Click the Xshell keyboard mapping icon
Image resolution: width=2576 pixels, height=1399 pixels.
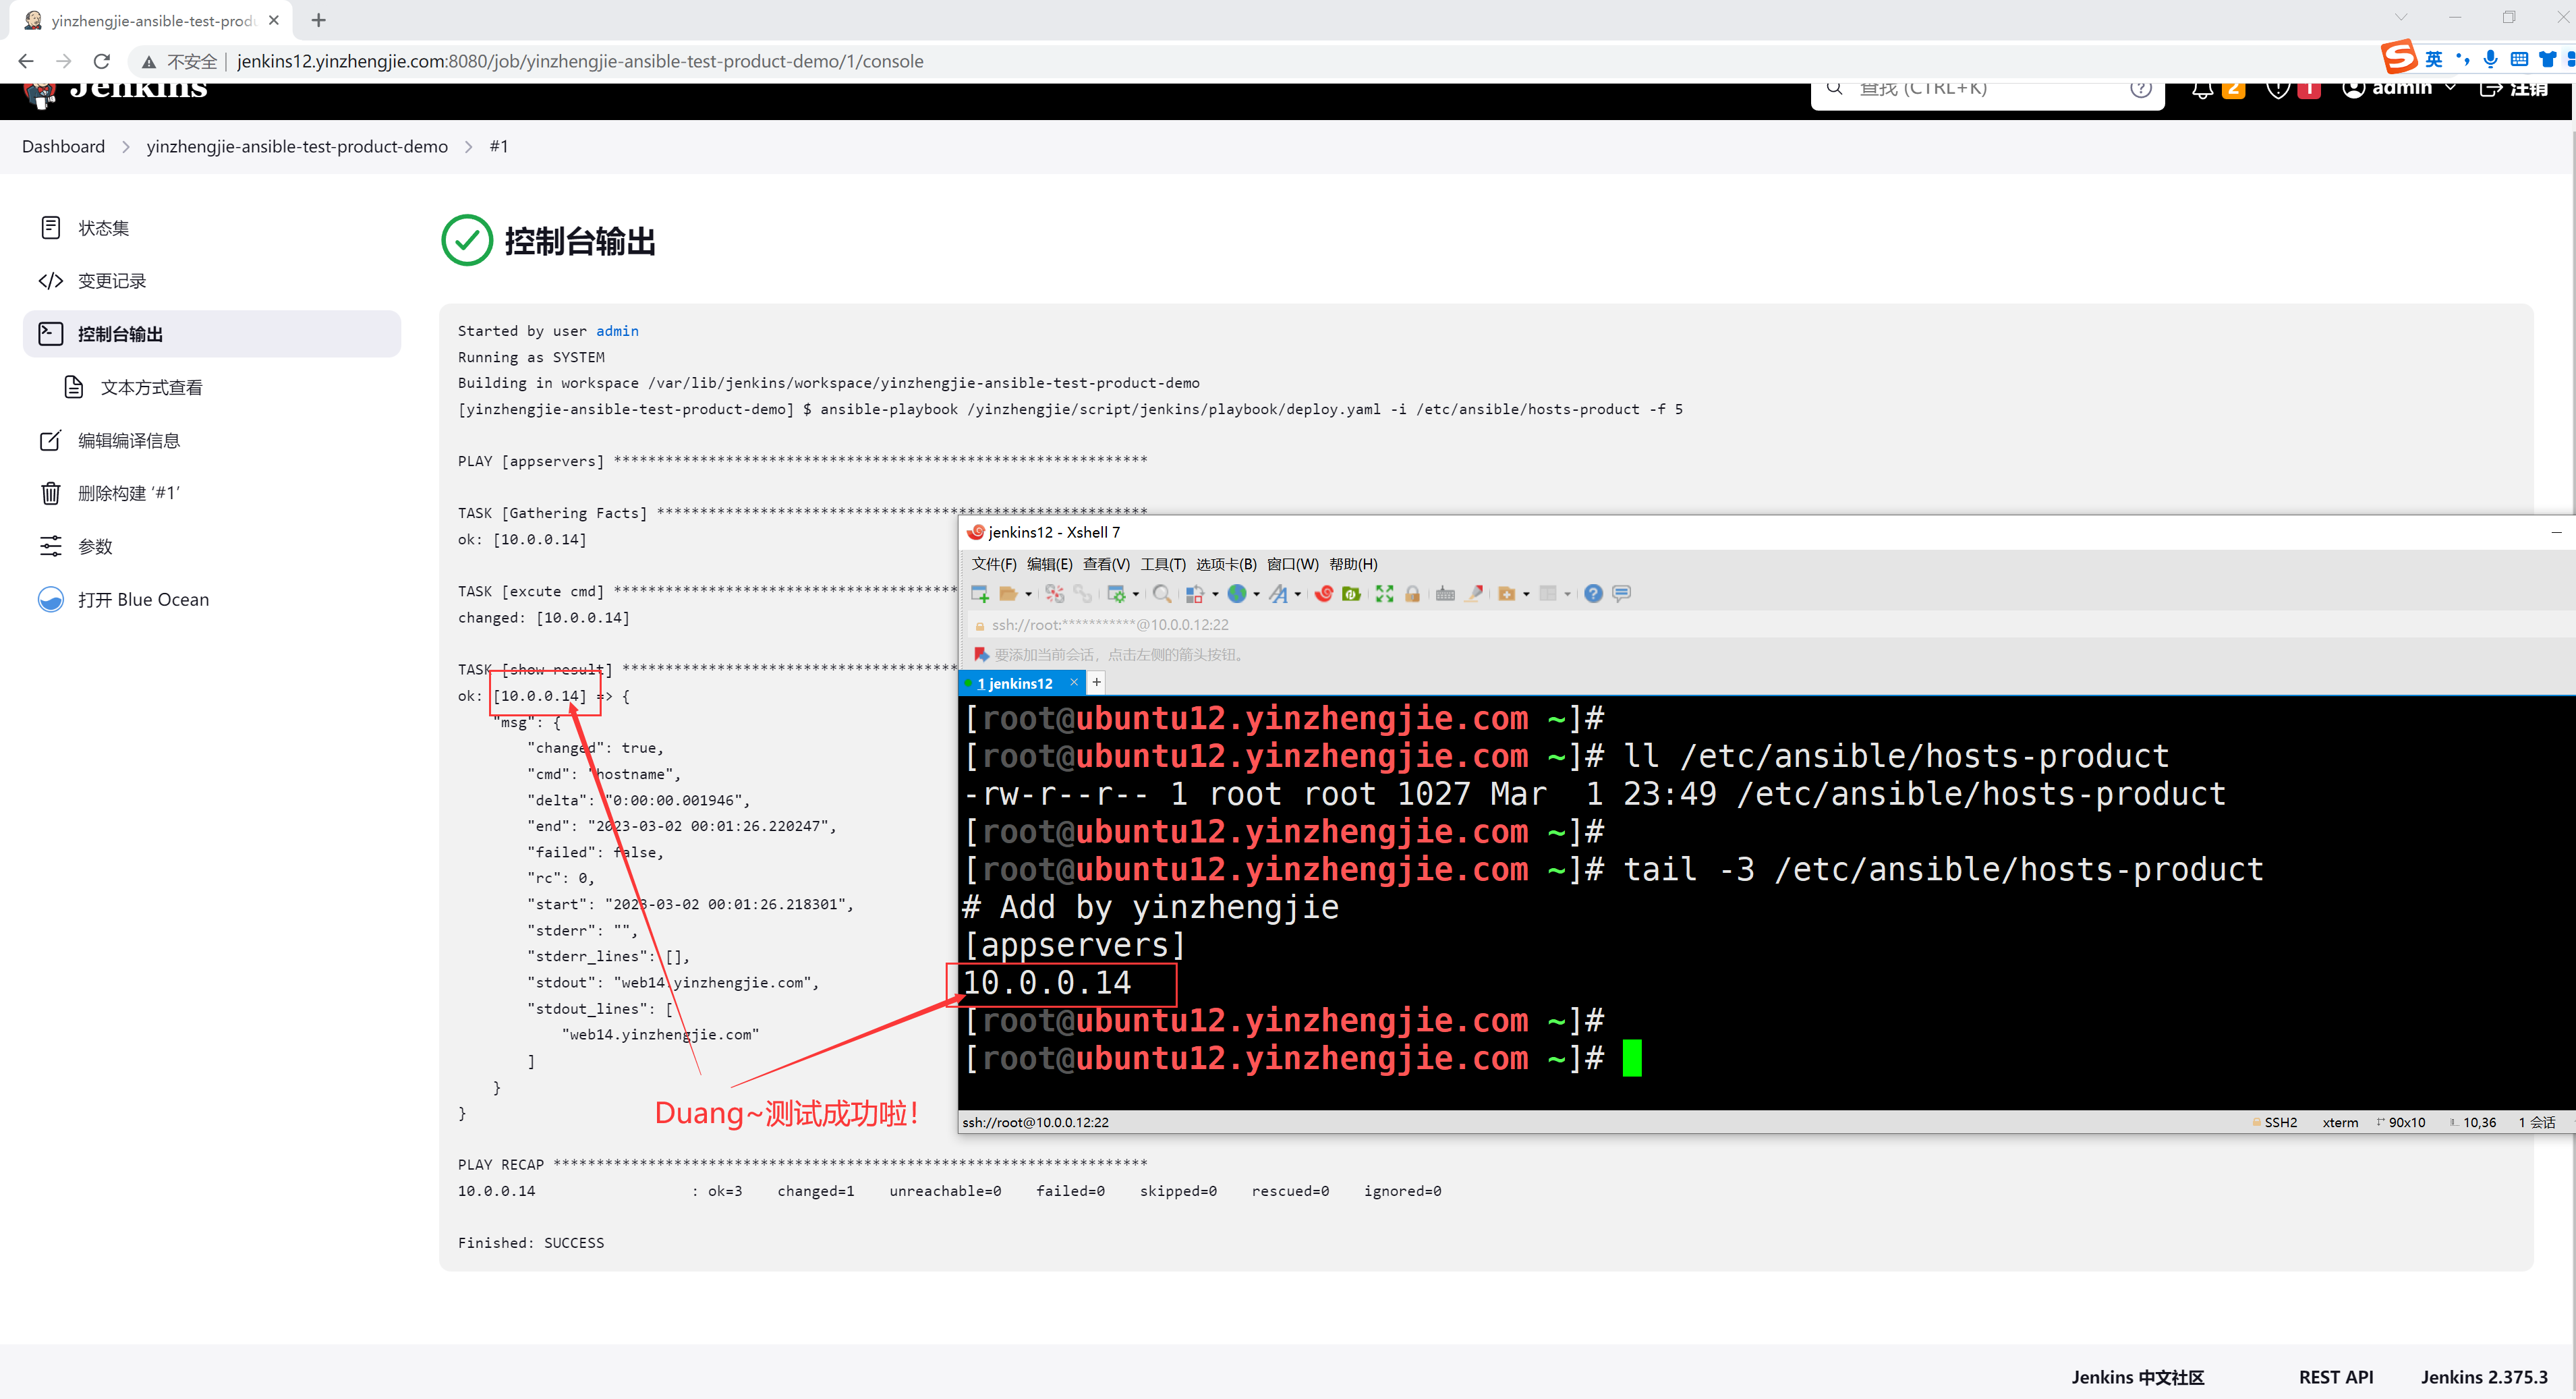coord(1445,594)
